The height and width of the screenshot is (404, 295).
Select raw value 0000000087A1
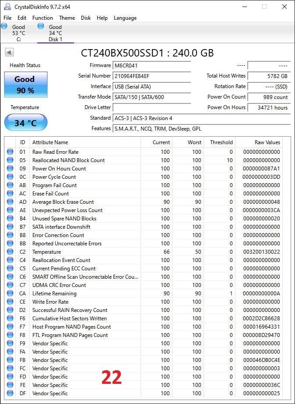261,169
